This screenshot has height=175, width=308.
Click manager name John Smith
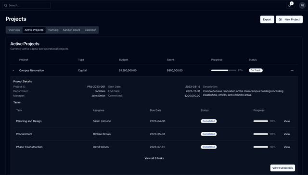[98, 96]
